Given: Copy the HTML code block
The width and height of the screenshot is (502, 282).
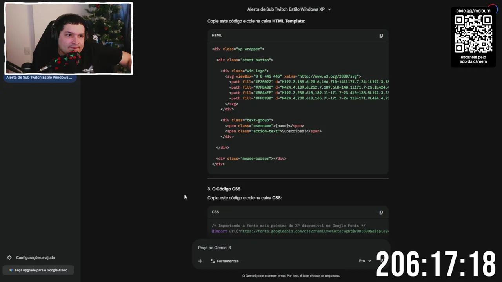Looking at the screenshot, I should (x=381, y=36).
